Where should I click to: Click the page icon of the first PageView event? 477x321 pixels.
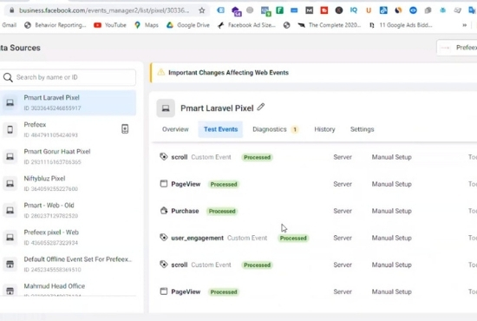pyautogui.click(x=164, y=183)
